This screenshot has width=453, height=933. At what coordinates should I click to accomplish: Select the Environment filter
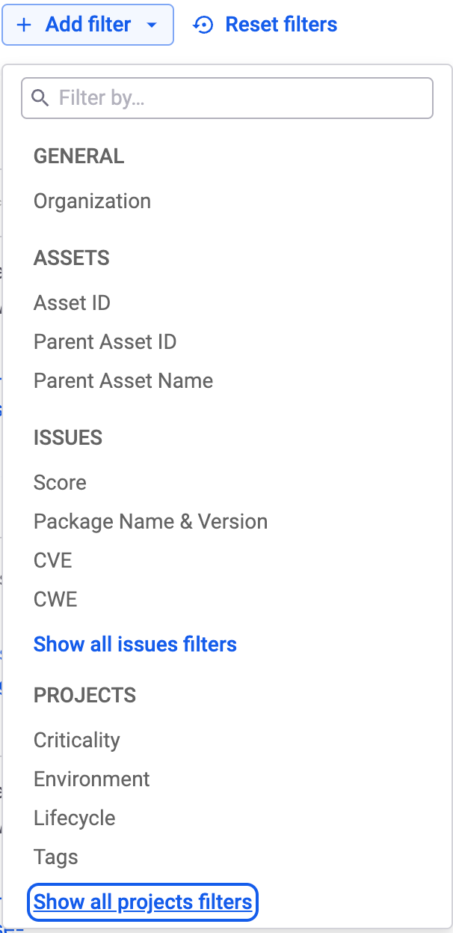pos(91,779)
